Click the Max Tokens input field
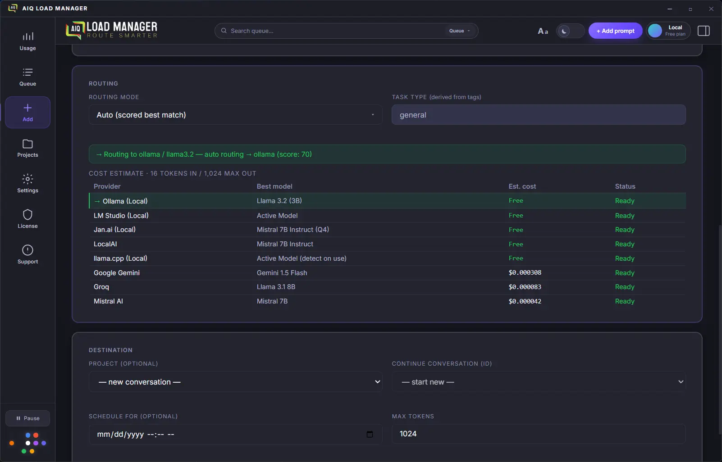This screenshot has height=462, width=722. pos(539,434)
